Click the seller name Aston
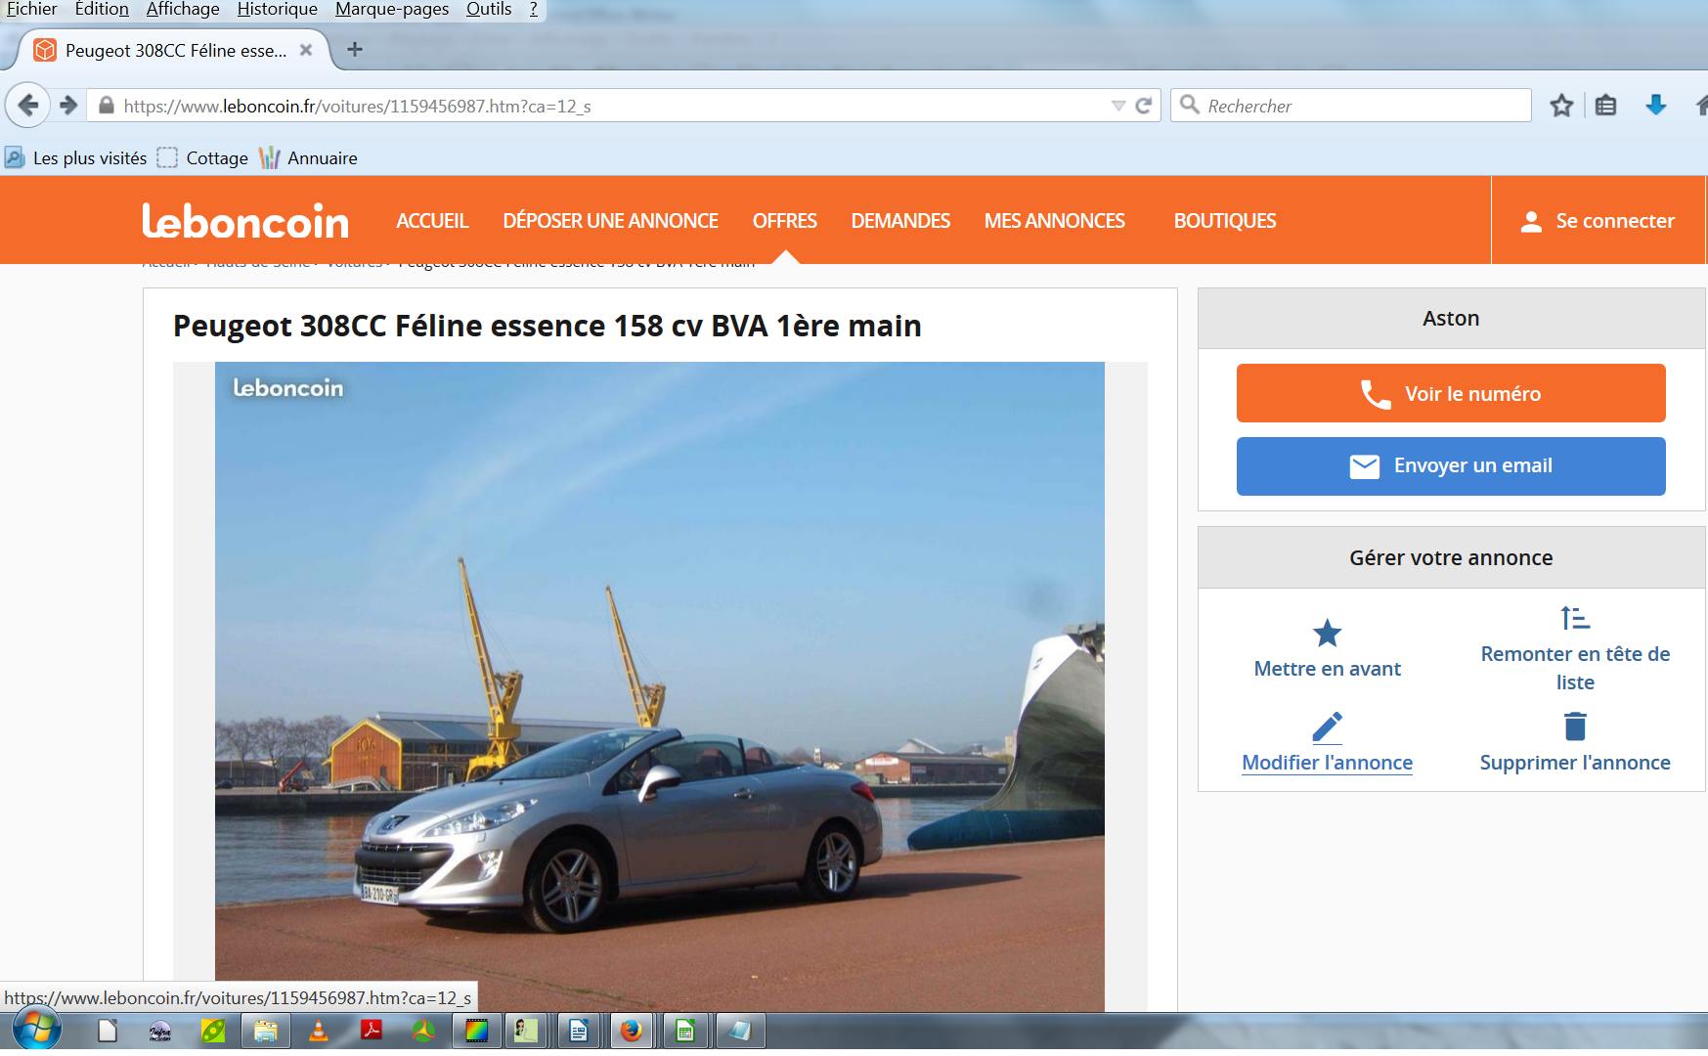 [1451, 319]
